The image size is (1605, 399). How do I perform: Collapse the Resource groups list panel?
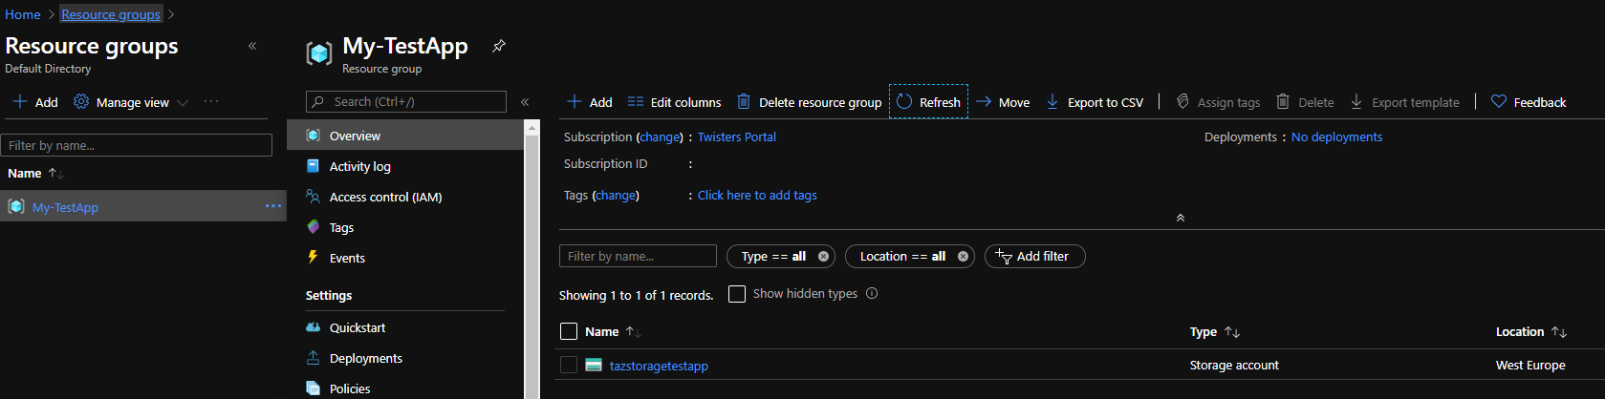pos(252,46)
